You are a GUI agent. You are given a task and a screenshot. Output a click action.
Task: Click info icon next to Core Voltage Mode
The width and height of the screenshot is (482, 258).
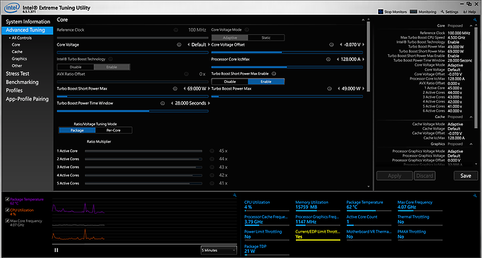click(x=247, y=30)
